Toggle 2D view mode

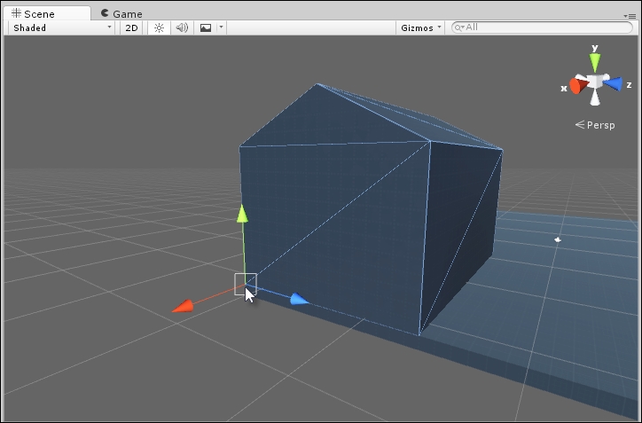131,27
